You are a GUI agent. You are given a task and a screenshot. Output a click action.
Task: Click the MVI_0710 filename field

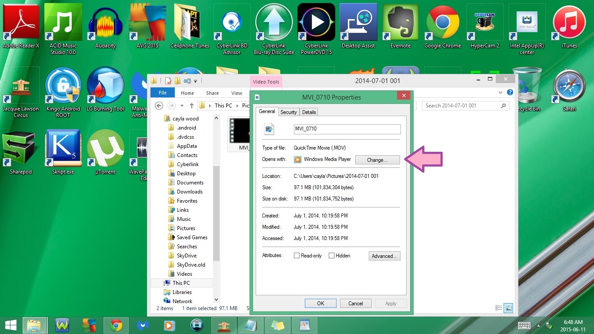(347, 129)
